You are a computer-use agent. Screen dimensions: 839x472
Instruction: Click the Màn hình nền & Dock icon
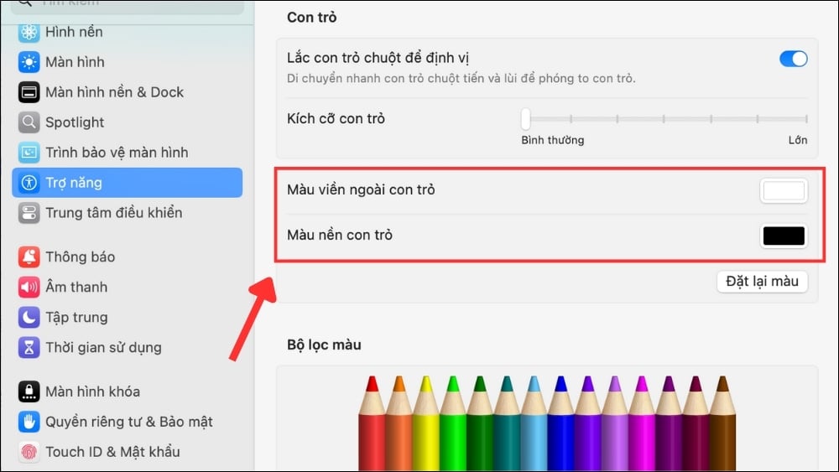[29, 92]
